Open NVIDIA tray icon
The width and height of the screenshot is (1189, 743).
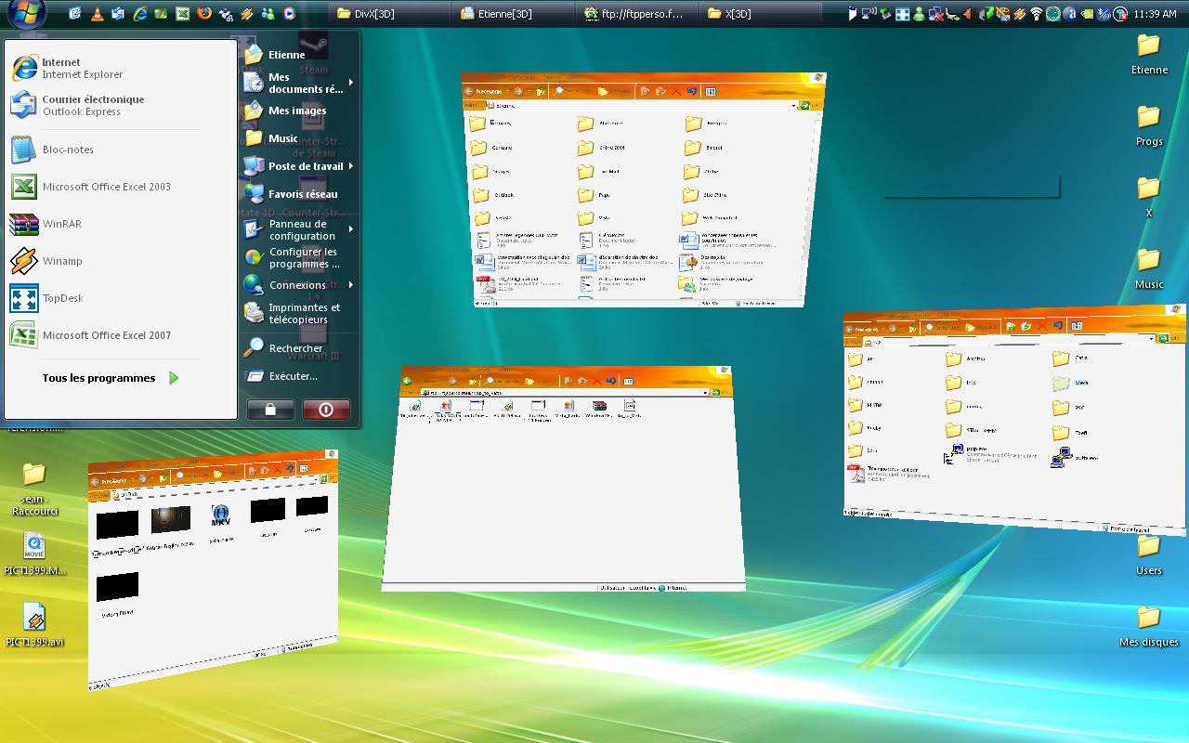point(1087,14)
